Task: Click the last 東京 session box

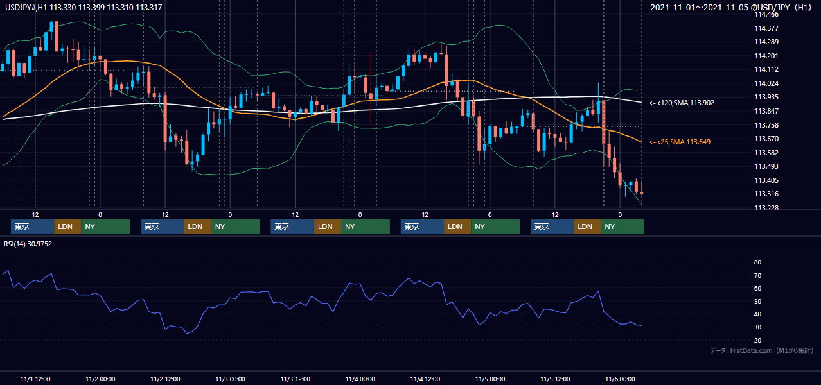Action: [x=552, y=227]
